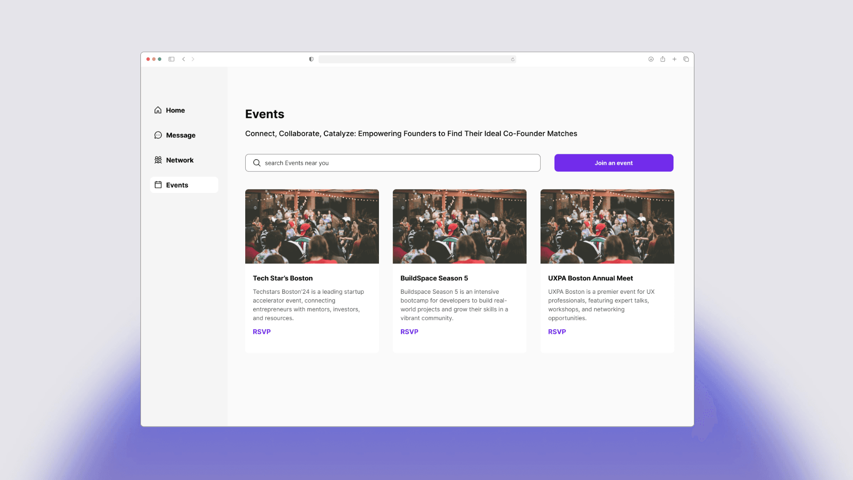Click the privacy shield icon beside address bar
The height and width of the screenshot is (480, 853).
point(311,59)
